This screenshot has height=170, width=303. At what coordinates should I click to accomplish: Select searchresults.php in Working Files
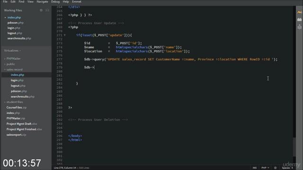(19, 38)
